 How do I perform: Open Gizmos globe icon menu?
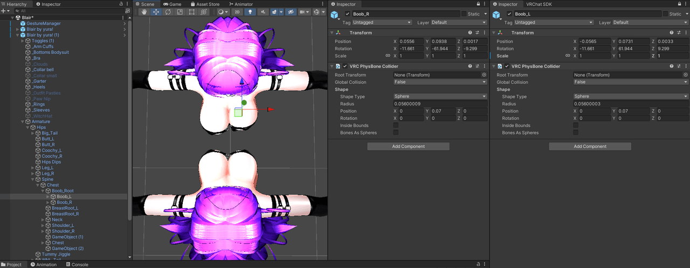(317, 12)
